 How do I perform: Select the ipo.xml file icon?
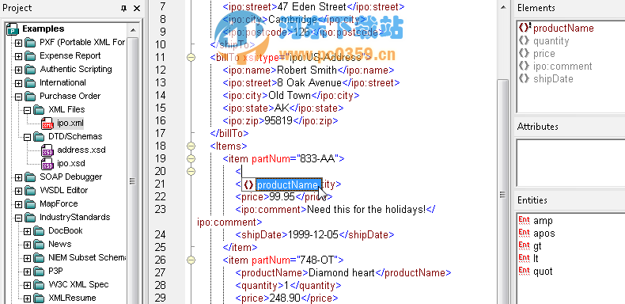click(47, 123)
